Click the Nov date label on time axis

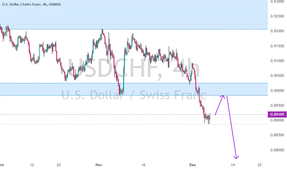coord(99,165)
